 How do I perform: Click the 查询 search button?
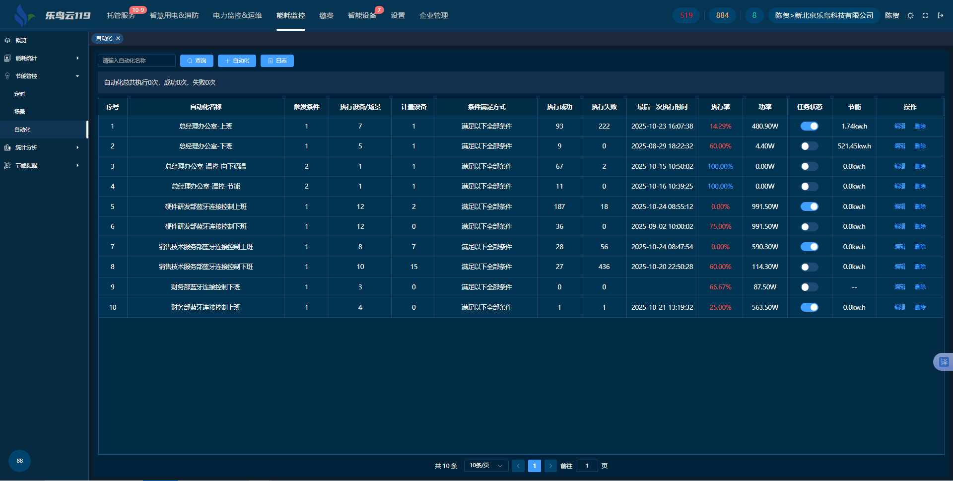pos(197,61)
